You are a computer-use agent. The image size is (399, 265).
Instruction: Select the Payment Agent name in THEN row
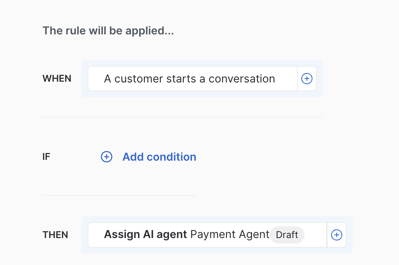230,235
